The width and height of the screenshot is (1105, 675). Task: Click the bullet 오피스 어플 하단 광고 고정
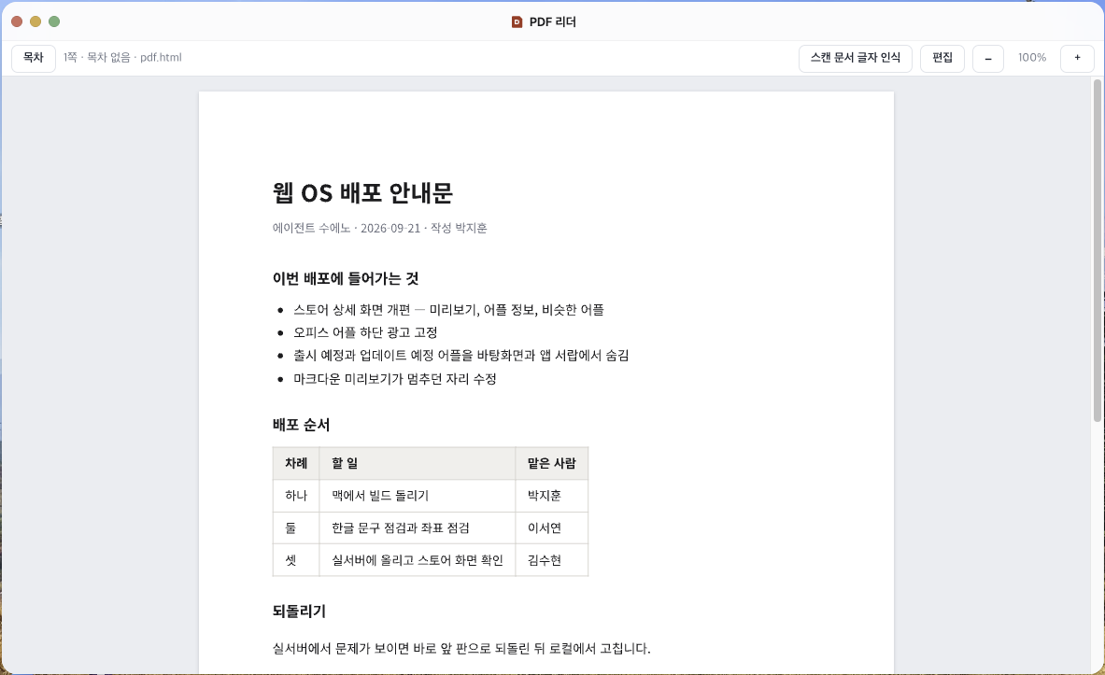365,332
